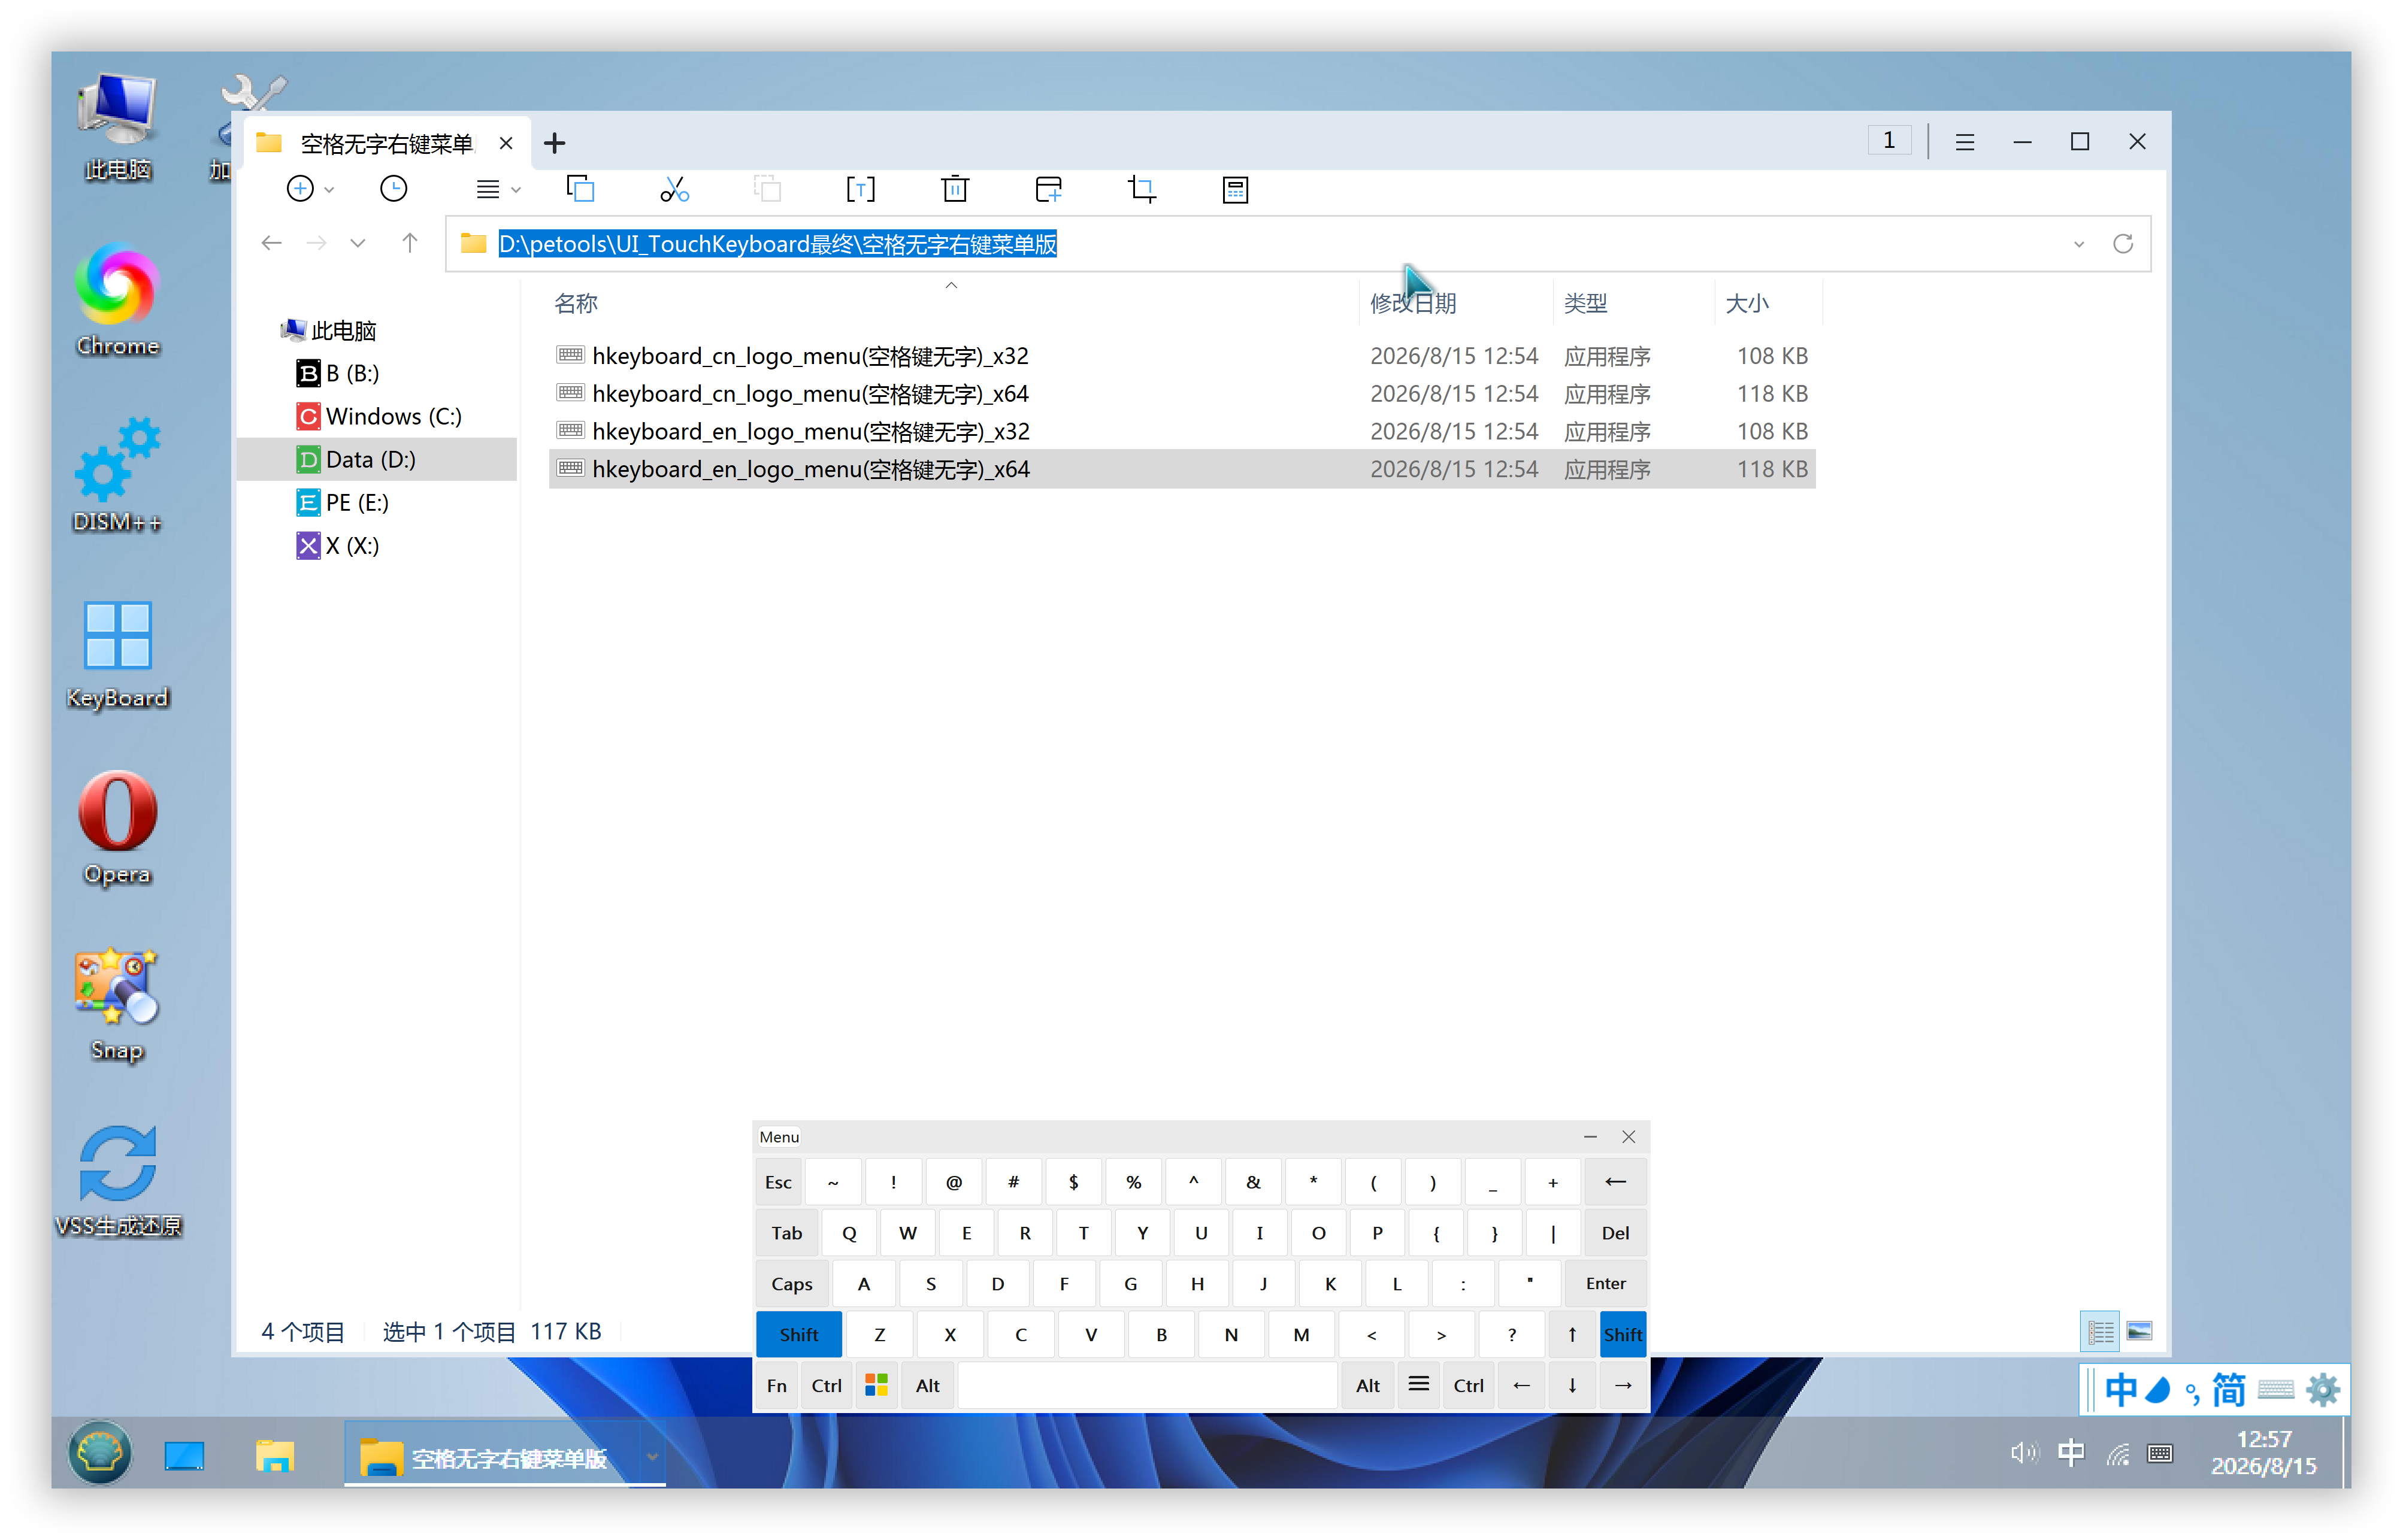The height and width of the screenshot is (1540, 2403).
Task: Click the keyboard icon in system tray
Action: tap(2160, 1453)
